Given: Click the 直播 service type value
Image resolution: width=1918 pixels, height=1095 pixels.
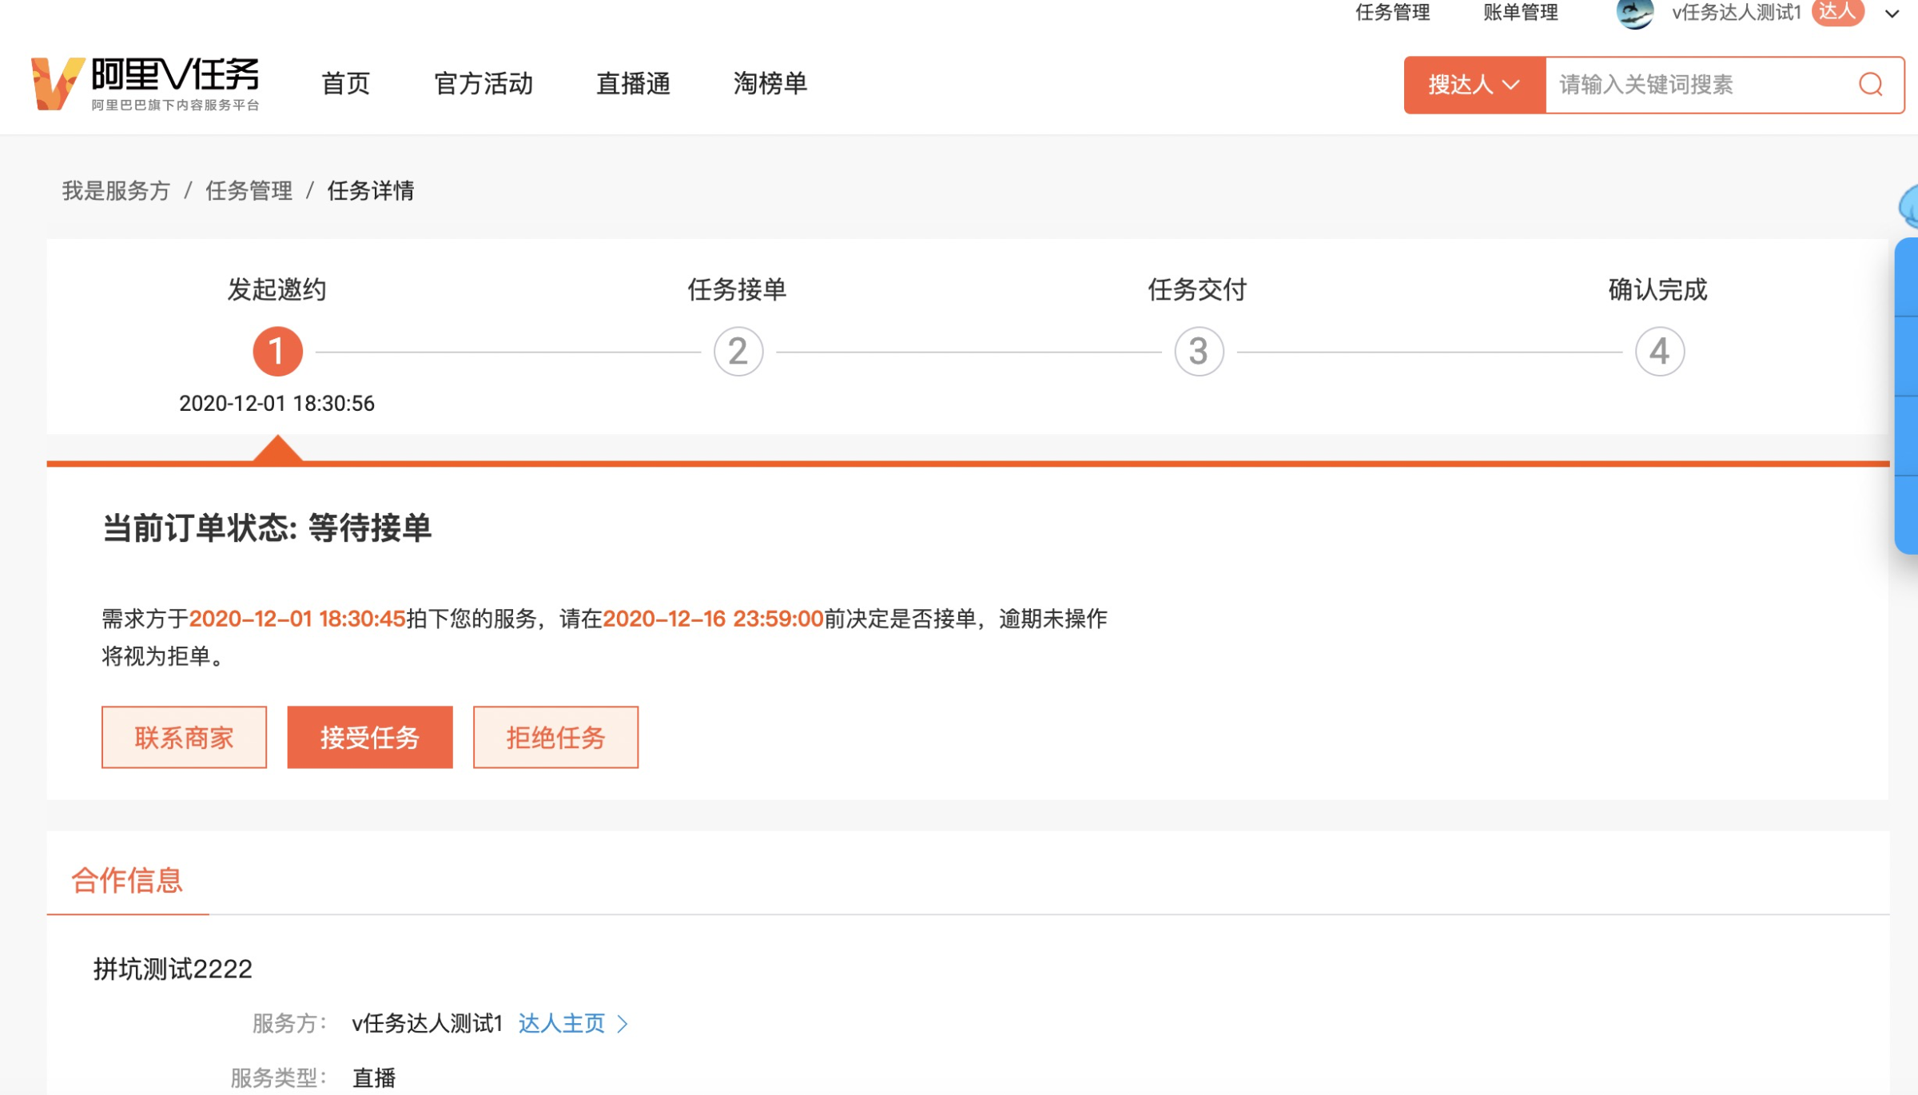Looking at the screenshot, I should coord(374,1077).
